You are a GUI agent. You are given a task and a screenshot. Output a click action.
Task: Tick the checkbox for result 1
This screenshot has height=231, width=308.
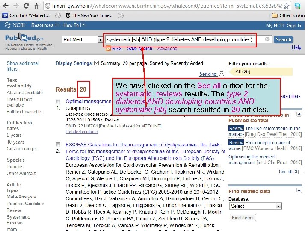point(58,101)
